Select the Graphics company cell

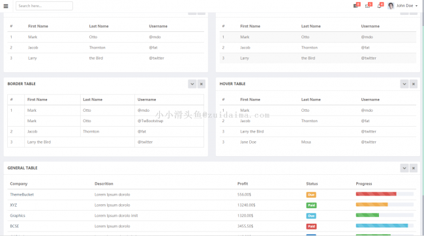pyautogui.click(x=18, y=216)
